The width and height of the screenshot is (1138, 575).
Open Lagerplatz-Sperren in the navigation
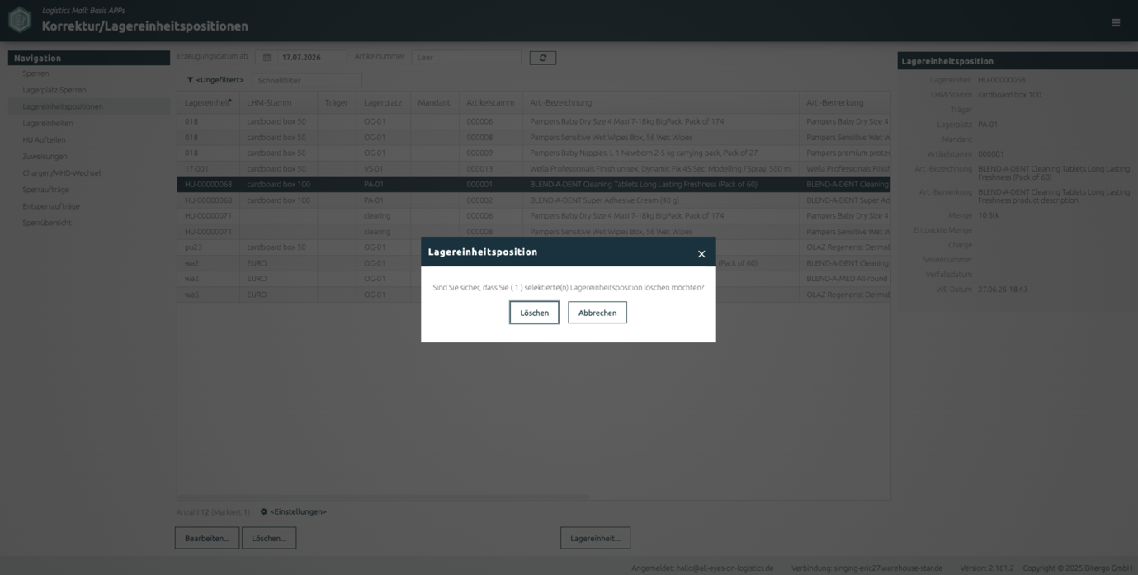coord(54,90)
